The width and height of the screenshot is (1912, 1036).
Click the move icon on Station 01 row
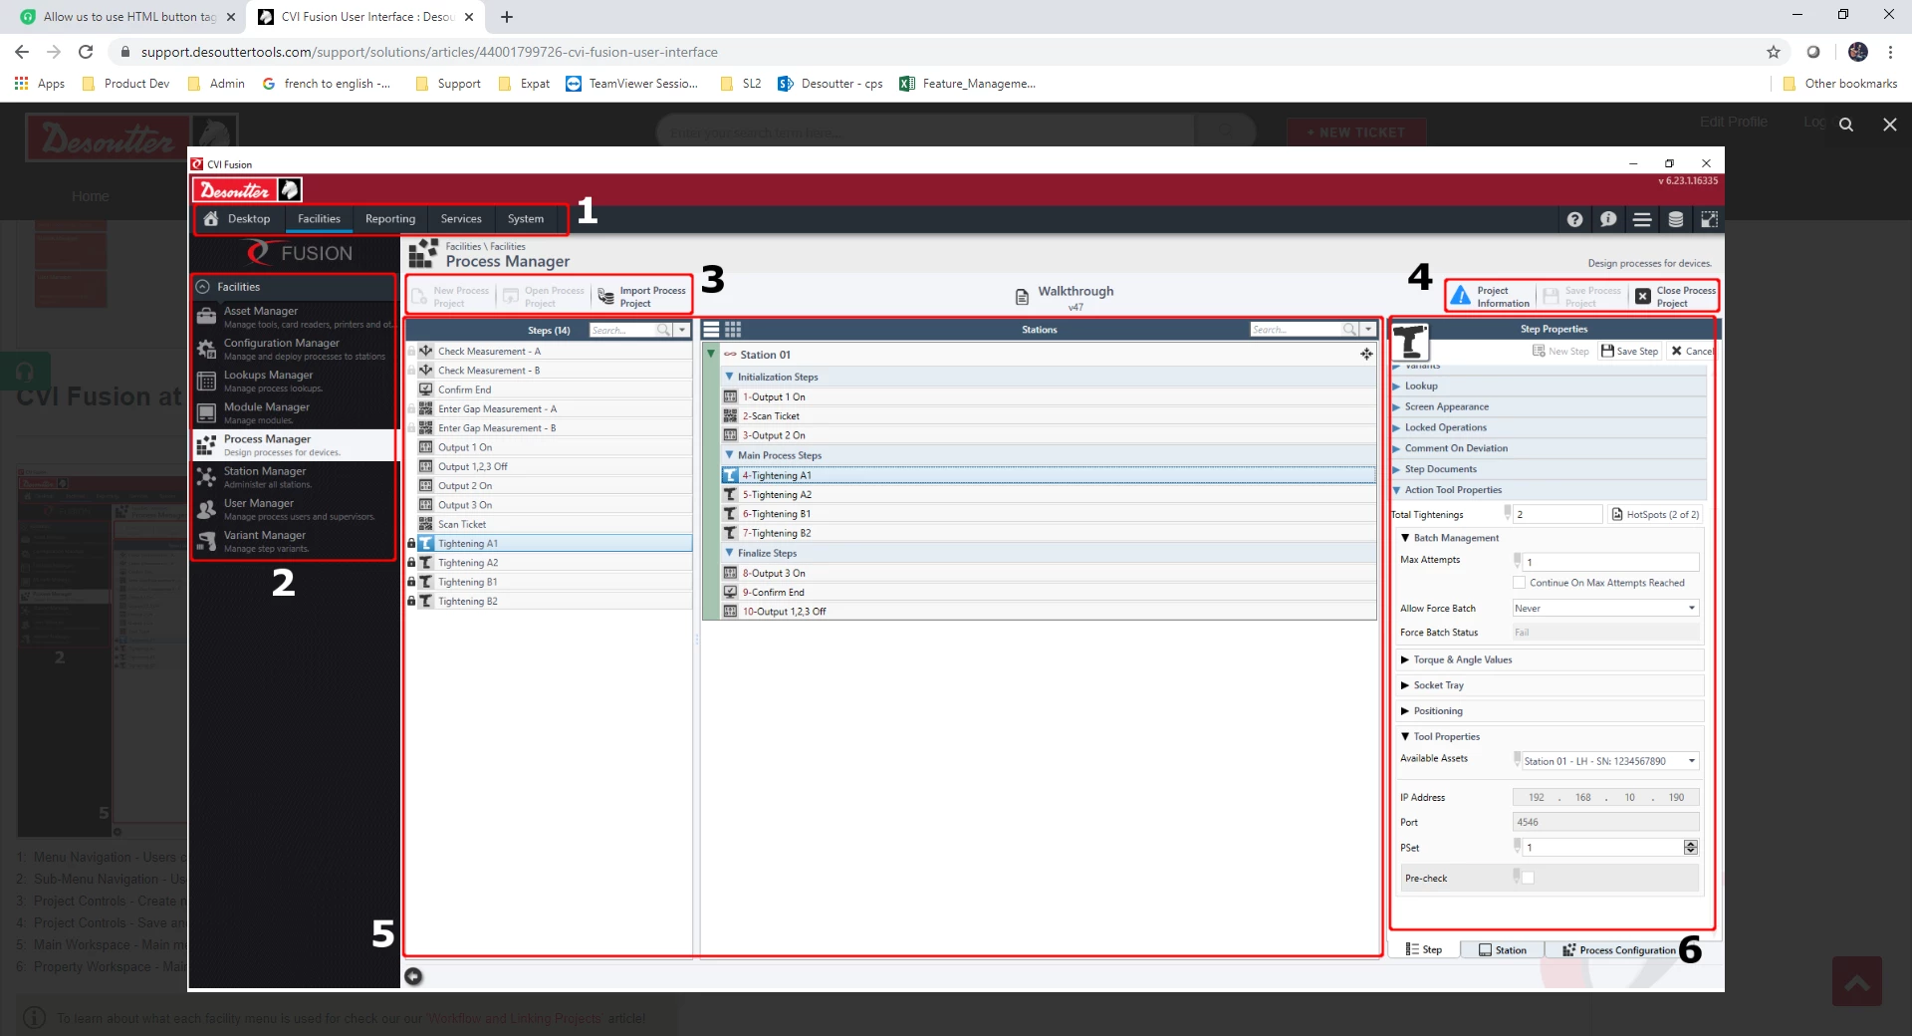pos(1366,355)
